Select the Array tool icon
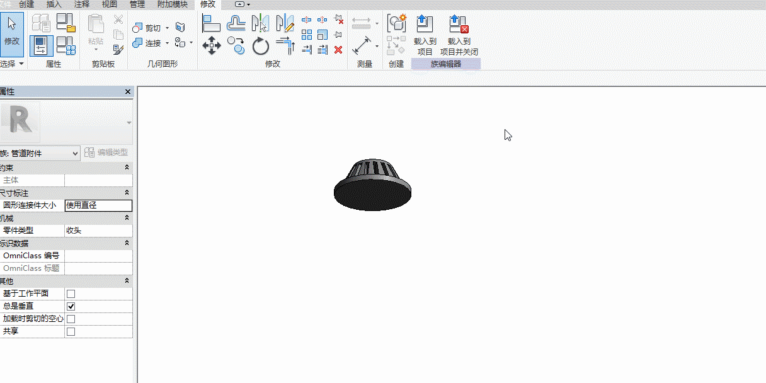This screenshot has height=383, width=766. click(307, 35)
